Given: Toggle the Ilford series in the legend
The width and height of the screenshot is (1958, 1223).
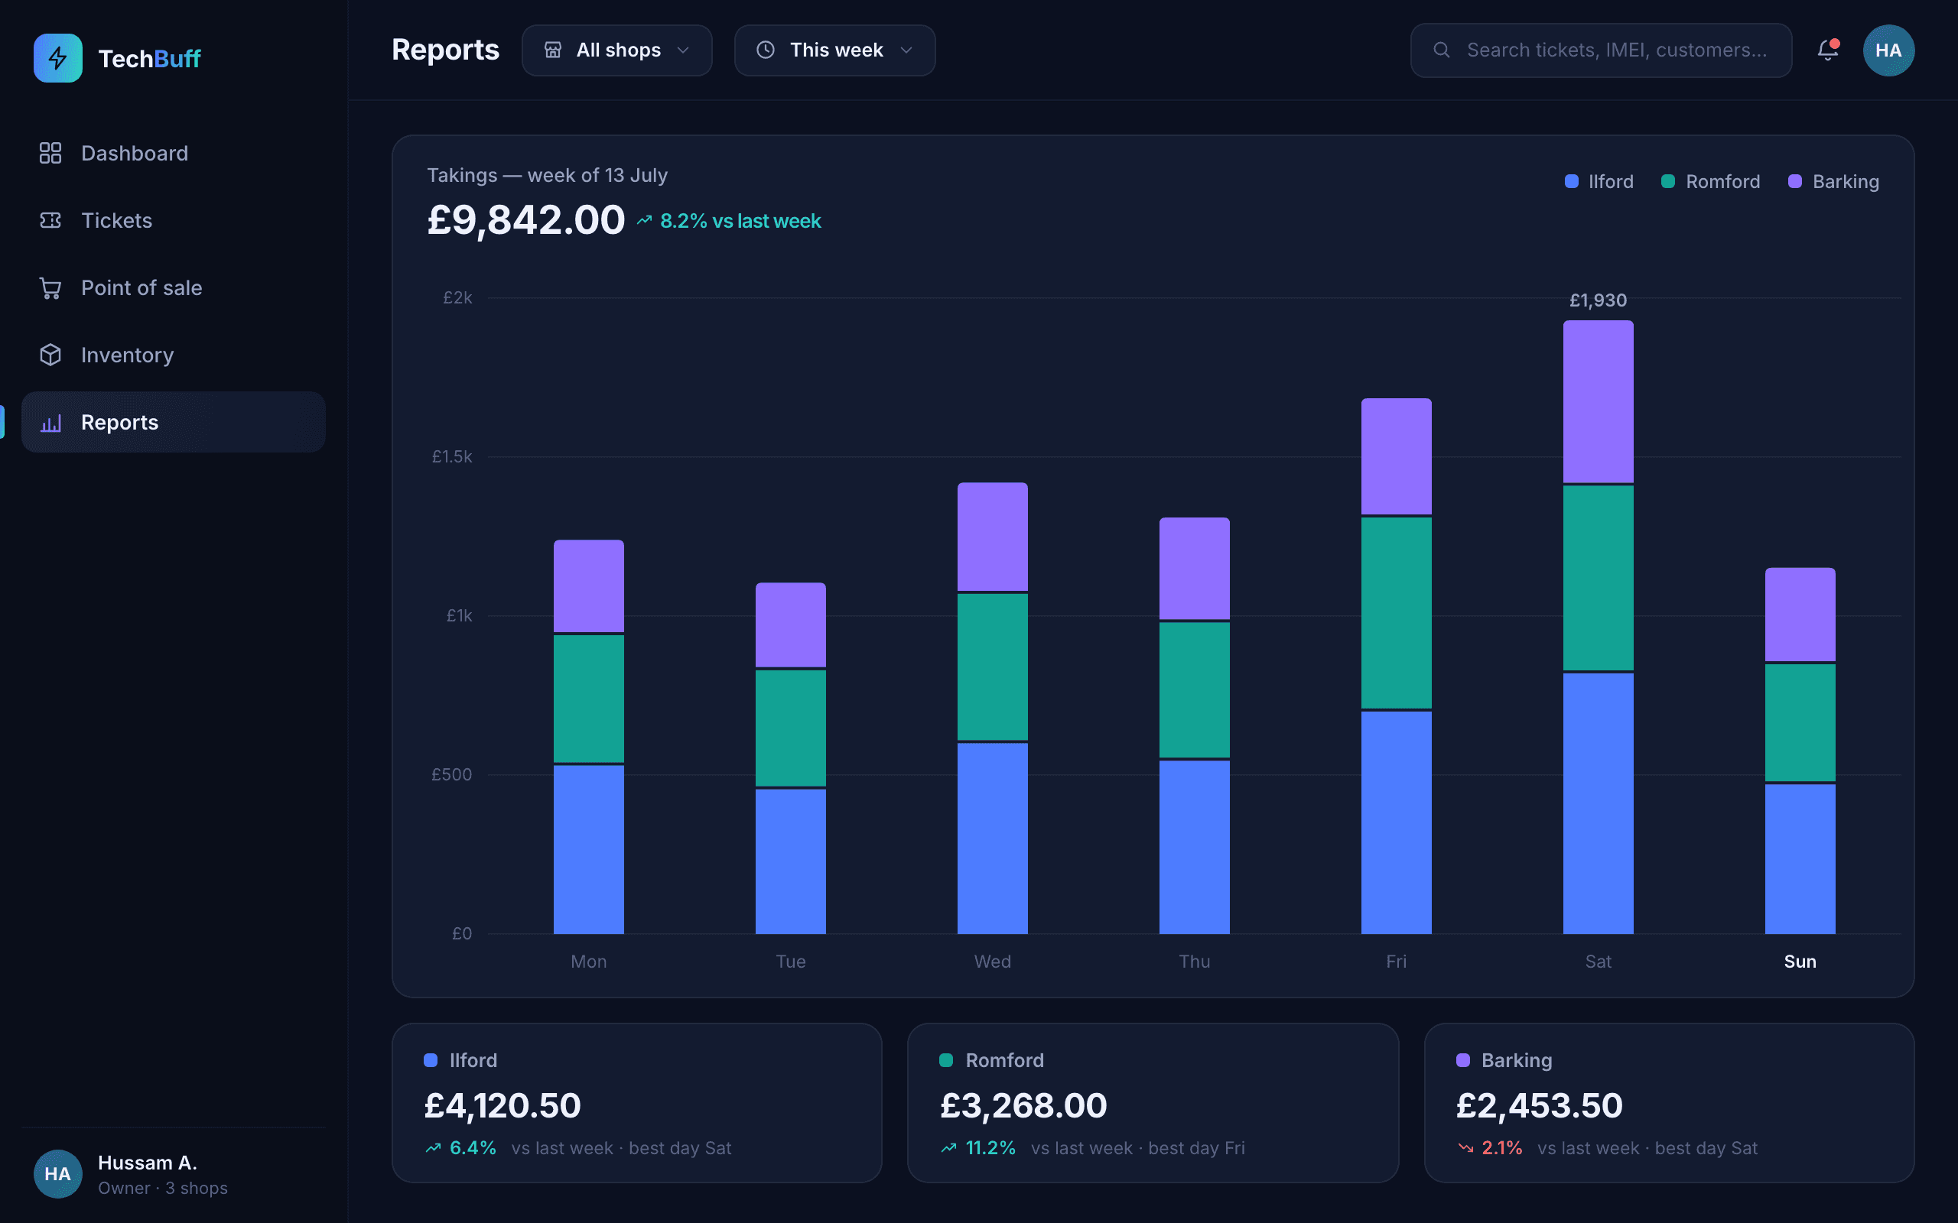Looking at the screenshot, I should point(1599,181).
